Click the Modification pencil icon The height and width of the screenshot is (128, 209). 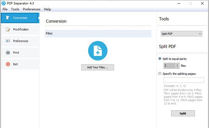(8, 29)
